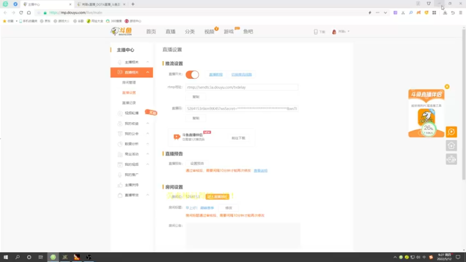Open 直播记录 in the sidebar
The image size is (466, 262).
tap(129, 103)
